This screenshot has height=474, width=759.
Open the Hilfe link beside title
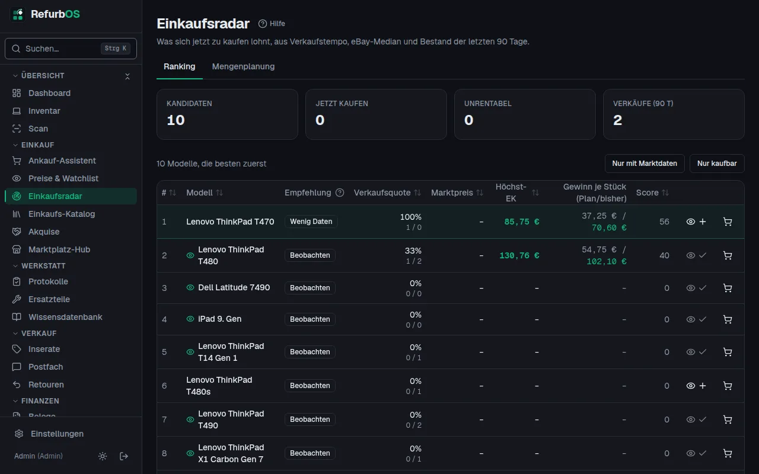click(272, 24)
